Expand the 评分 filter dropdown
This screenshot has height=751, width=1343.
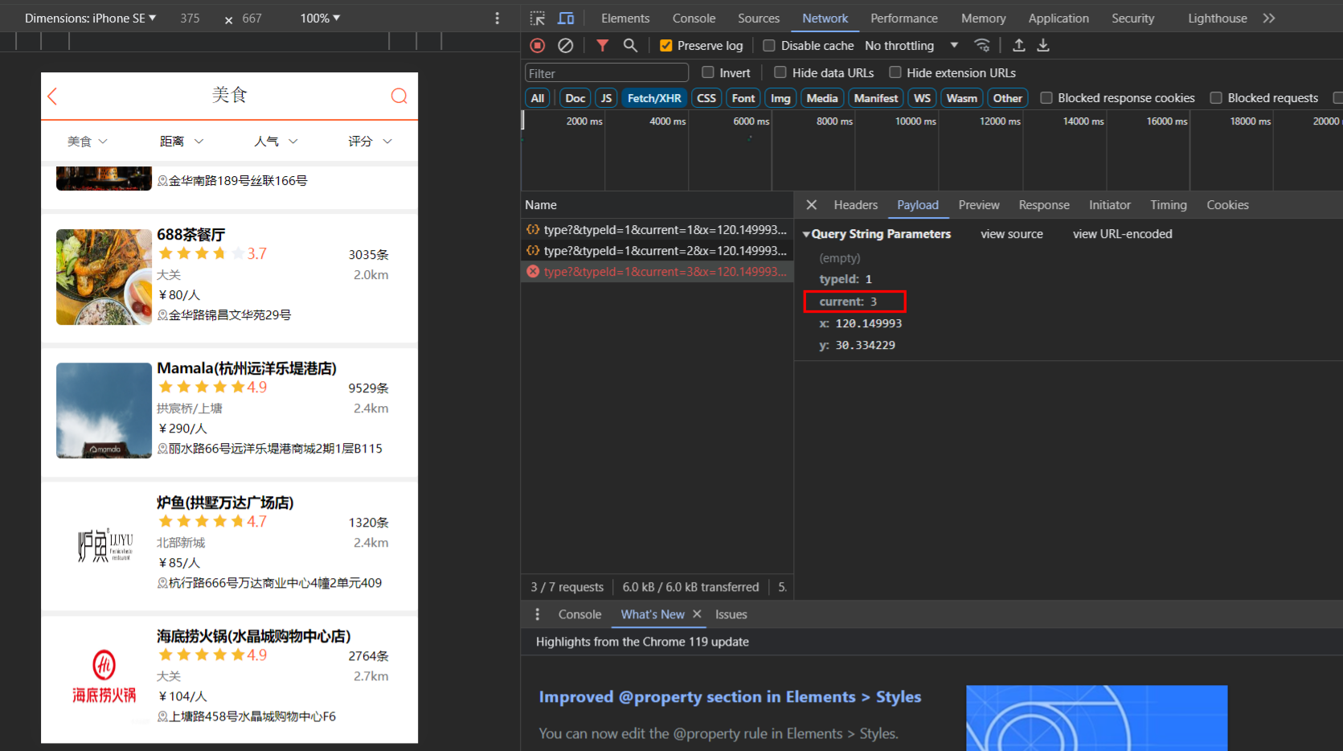(370, 142)
